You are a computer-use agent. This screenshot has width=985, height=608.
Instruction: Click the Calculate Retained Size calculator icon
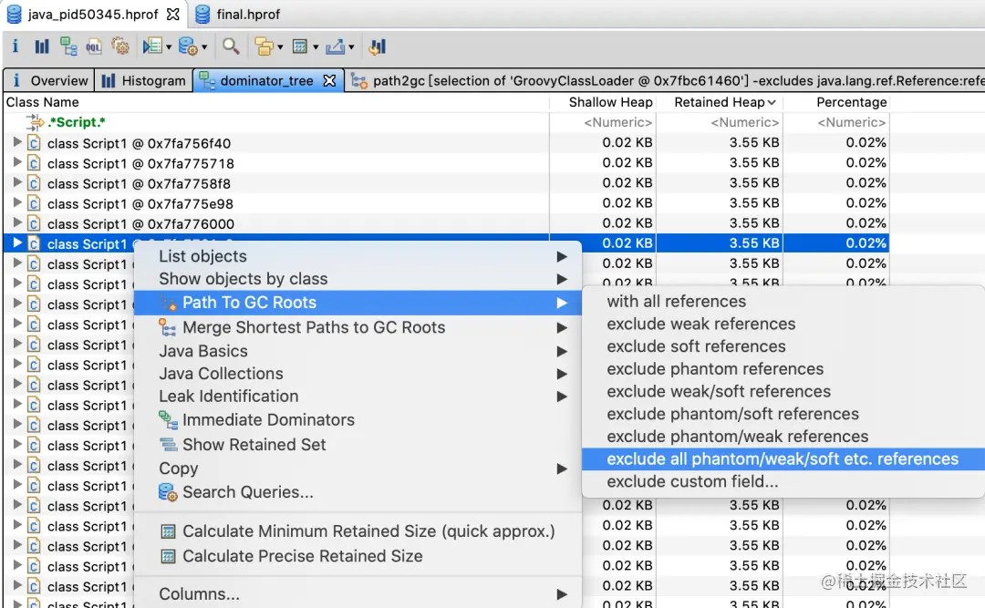(x=303, y=46)
